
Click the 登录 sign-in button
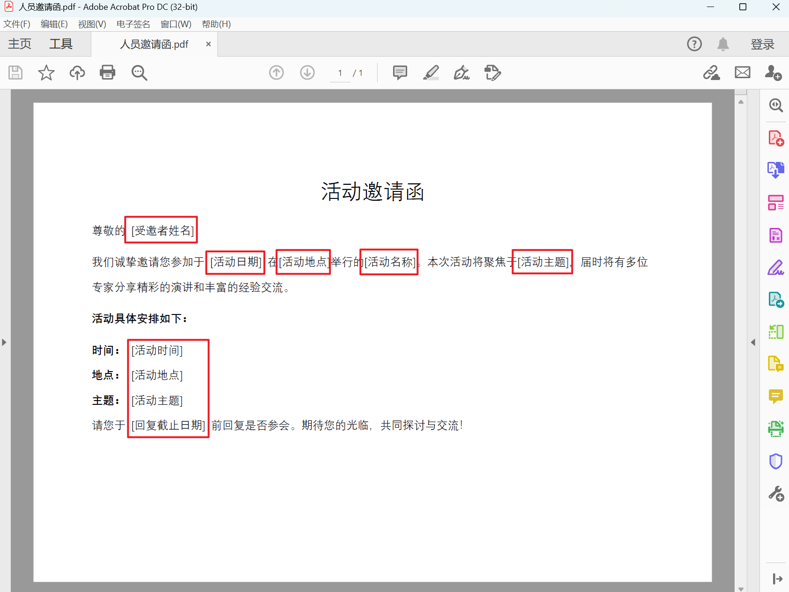tap(763, 44)
